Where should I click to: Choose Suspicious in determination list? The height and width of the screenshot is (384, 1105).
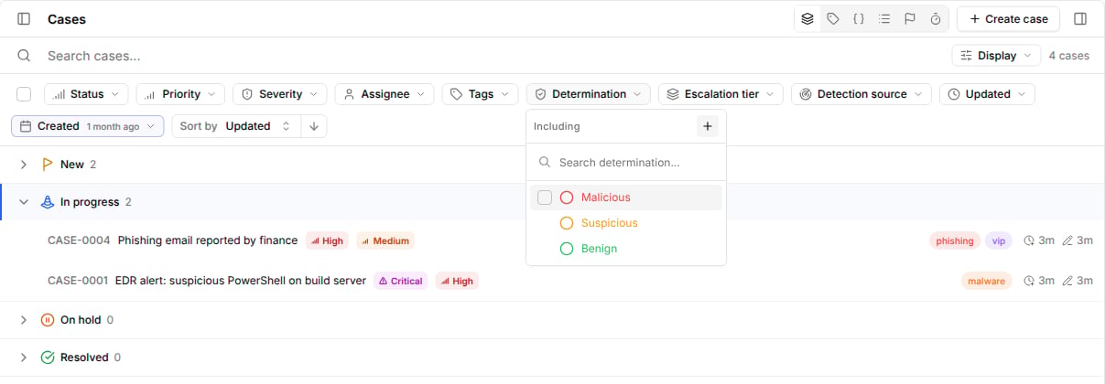click(x=626, y=223)
